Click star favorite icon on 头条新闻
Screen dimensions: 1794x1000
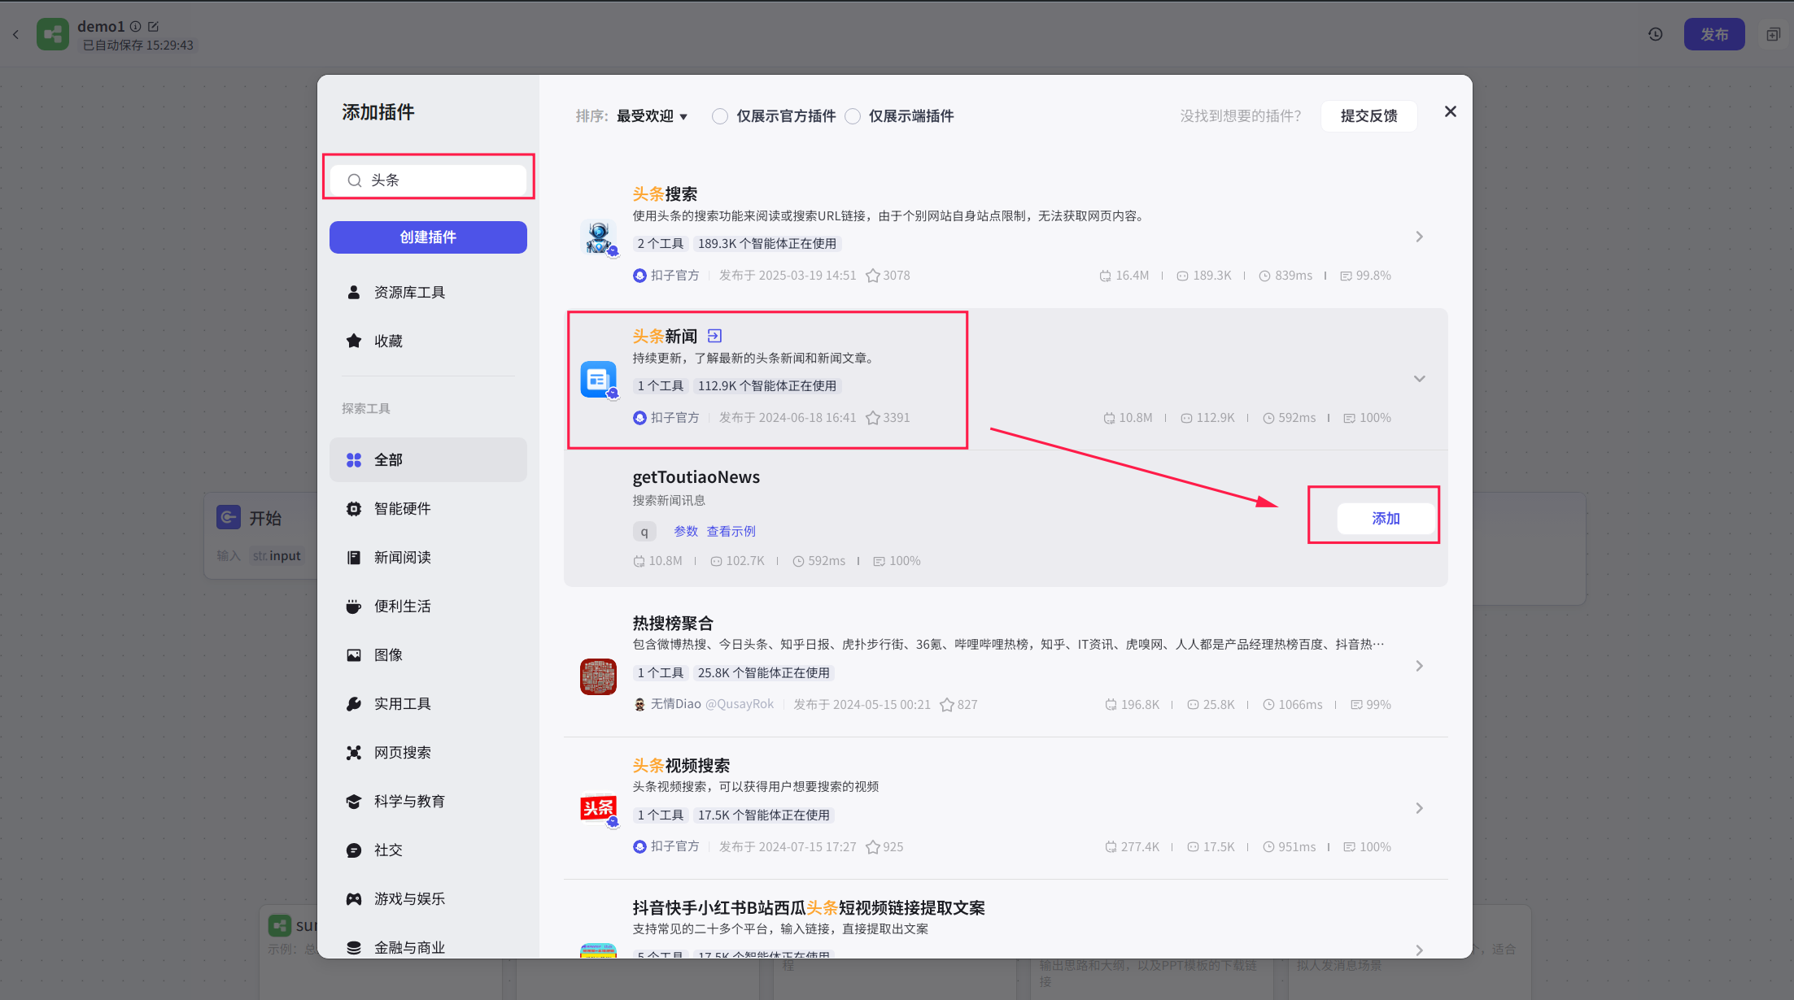[x=873, y=418]
